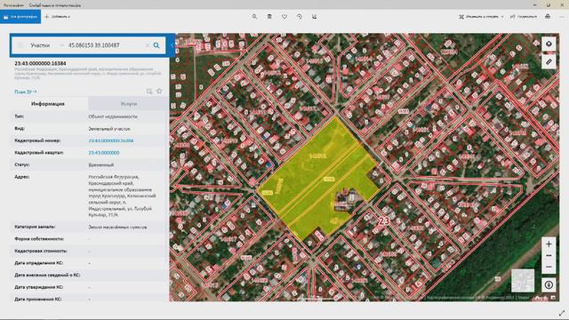The height and width of the screenshot is (320, 569).
Task: Select the map measurement ruler tool
Action: point(549,61)
